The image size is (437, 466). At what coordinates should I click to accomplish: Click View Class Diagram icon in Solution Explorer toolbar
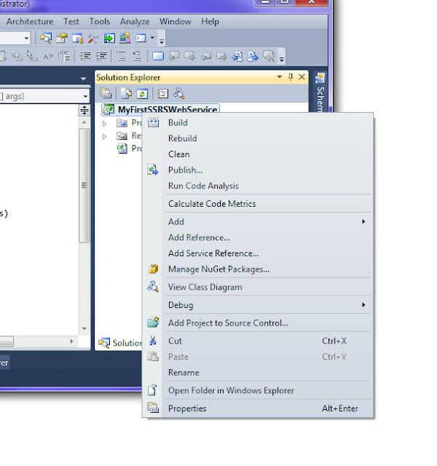click(x=179, y=94)
